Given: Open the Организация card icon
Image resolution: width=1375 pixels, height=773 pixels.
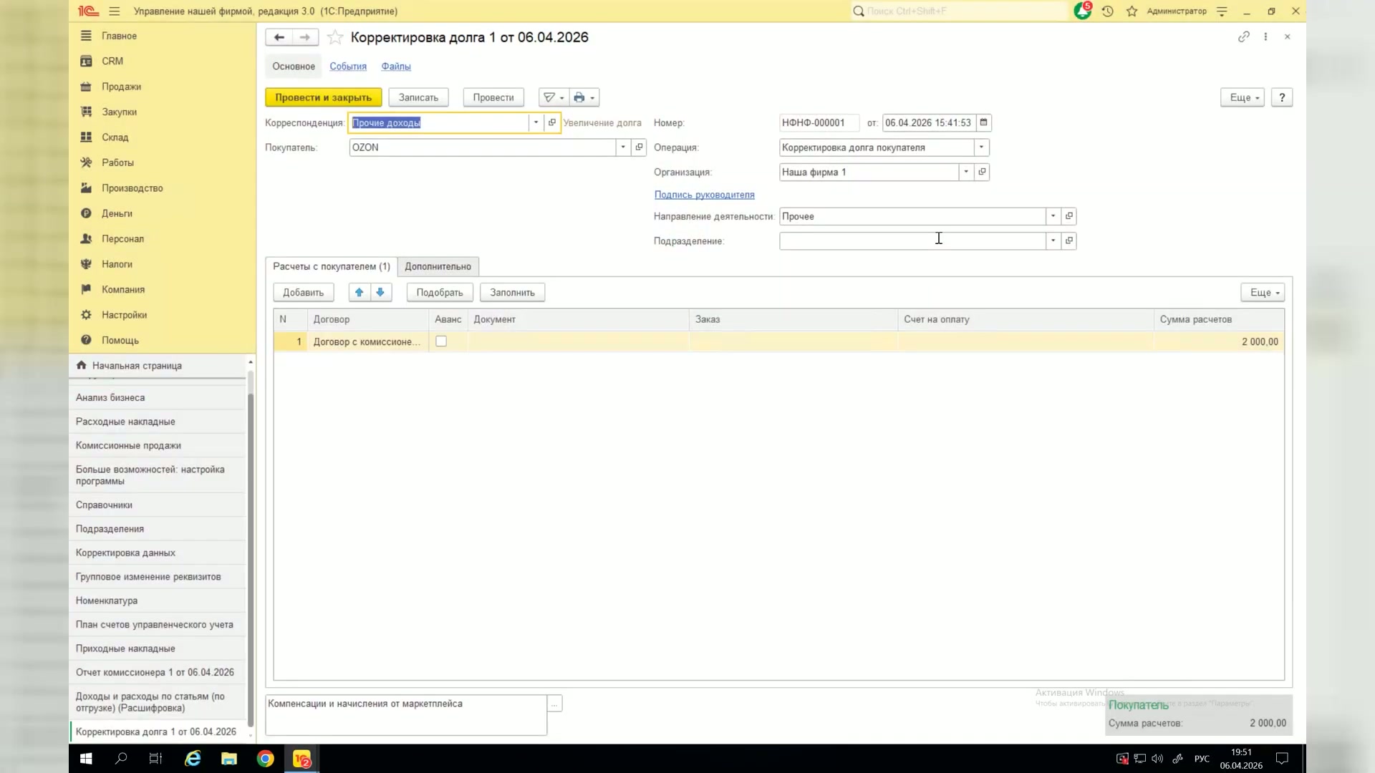Looking at the screenshot, I should coord(982,172).
